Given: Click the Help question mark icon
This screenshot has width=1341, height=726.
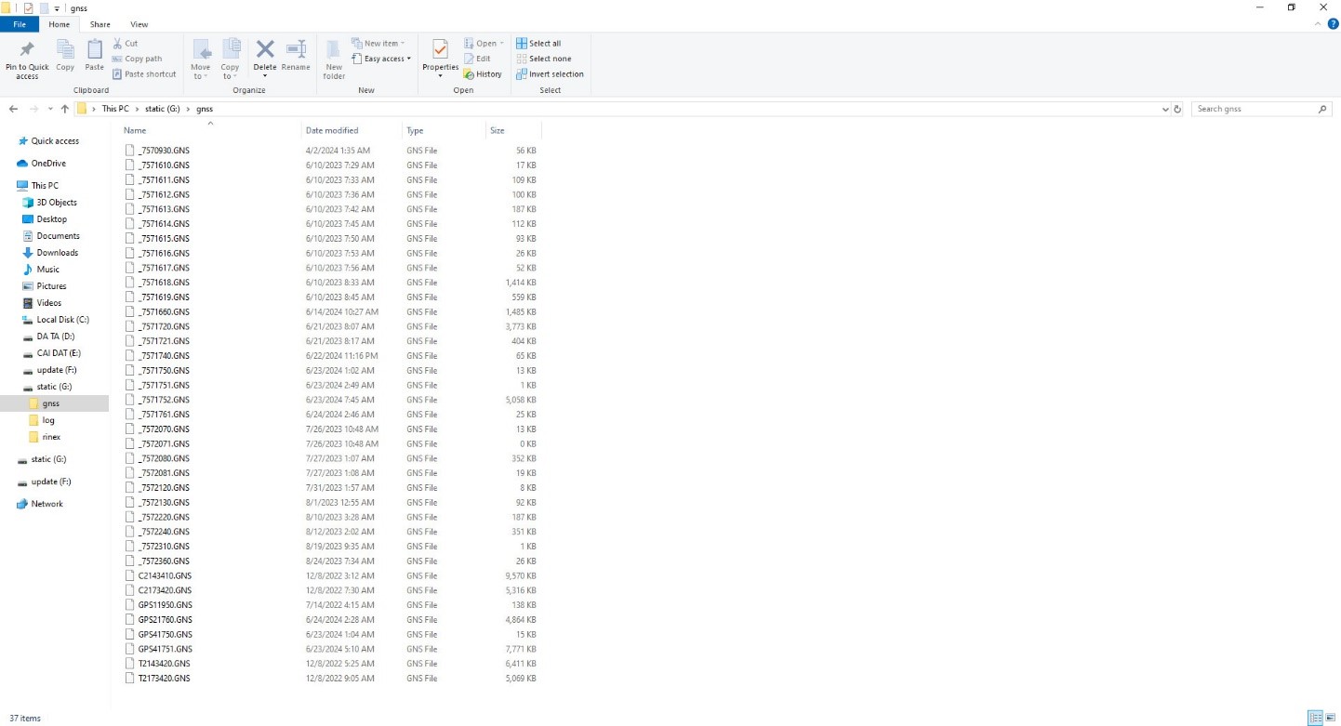Looking at the screenshot, I should click(1333, 24).
